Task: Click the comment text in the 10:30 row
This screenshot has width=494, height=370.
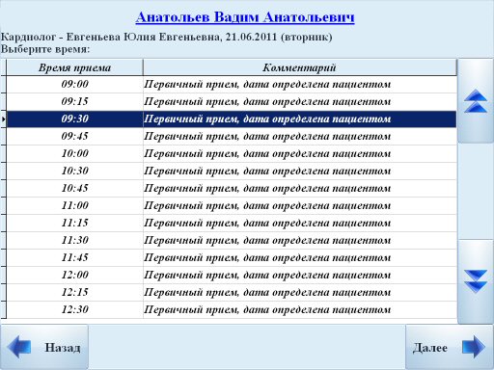Action: (267, 172)
